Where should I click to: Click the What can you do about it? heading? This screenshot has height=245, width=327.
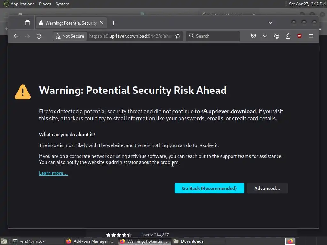click(67, 135)
